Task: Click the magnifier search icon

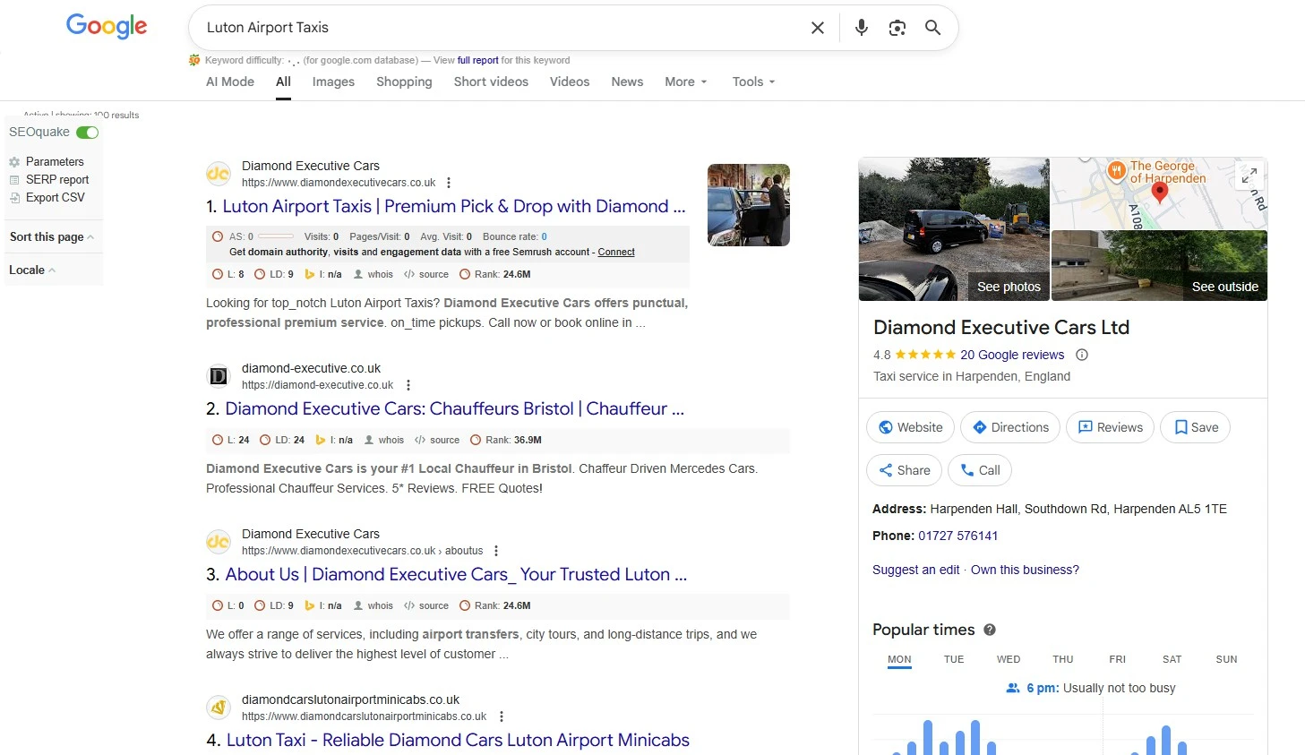Action: [932, 28]
